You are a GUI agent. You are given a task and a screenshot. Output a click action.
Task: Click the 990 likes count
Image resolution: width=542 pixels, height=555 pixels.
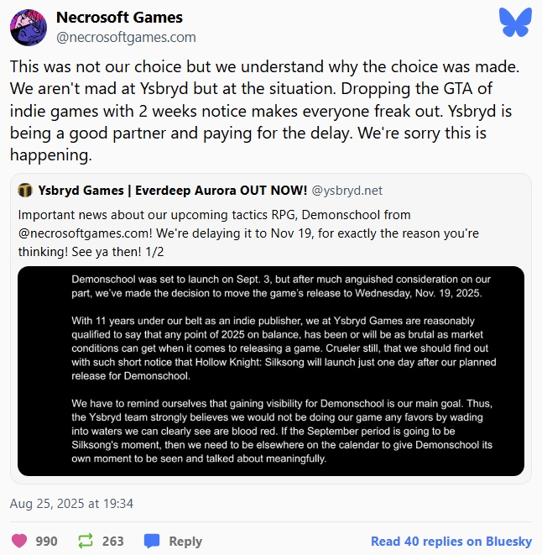click(x=46, y=541)
